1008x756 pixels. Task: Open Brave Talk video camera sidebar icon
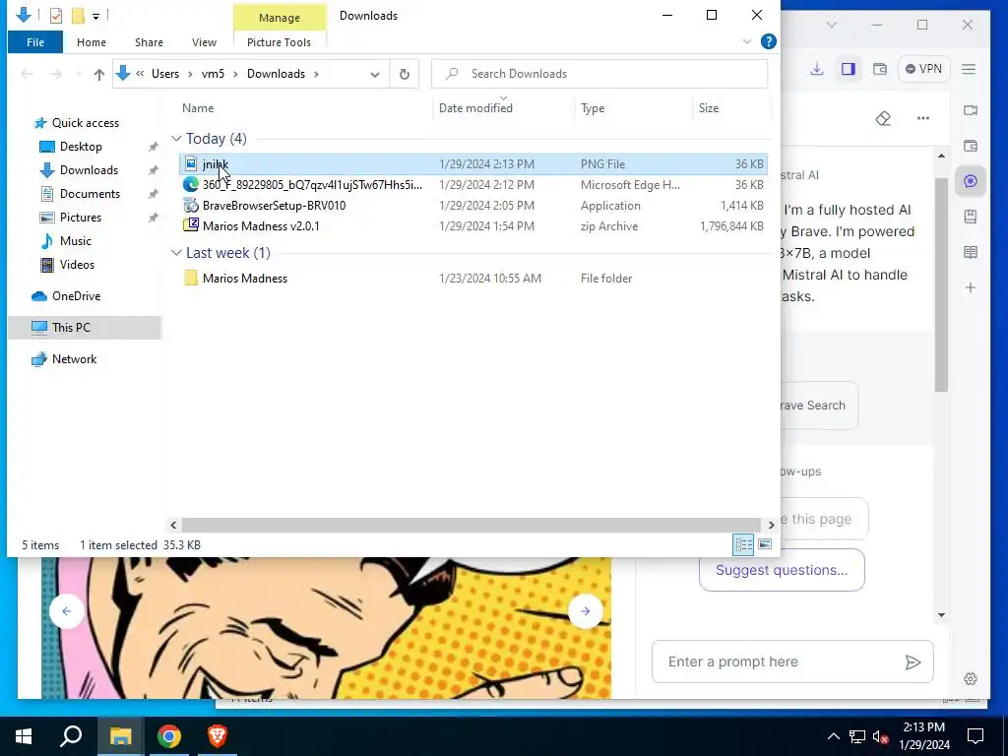coord(971,110)
